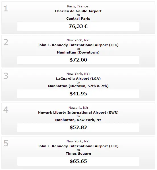Click the Newark, NJ city label

pos(78,108)
